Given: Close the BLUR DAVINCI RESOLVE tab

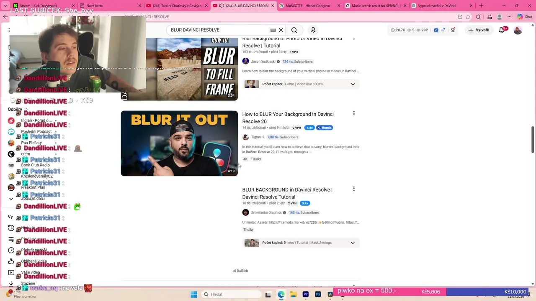Looking at the screenshot, I should pyautogui.click(x=273, y=6).
